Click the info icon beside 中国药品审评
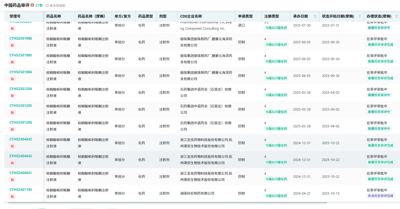Viewport: 400px width, 209px height. (x=32, y=5)
